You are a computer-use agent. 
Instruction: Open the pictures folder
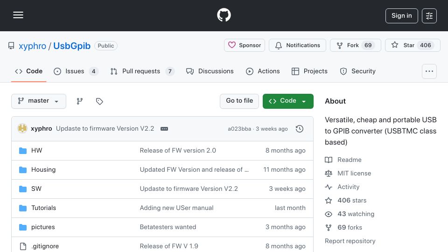click(x=43, y=227)
